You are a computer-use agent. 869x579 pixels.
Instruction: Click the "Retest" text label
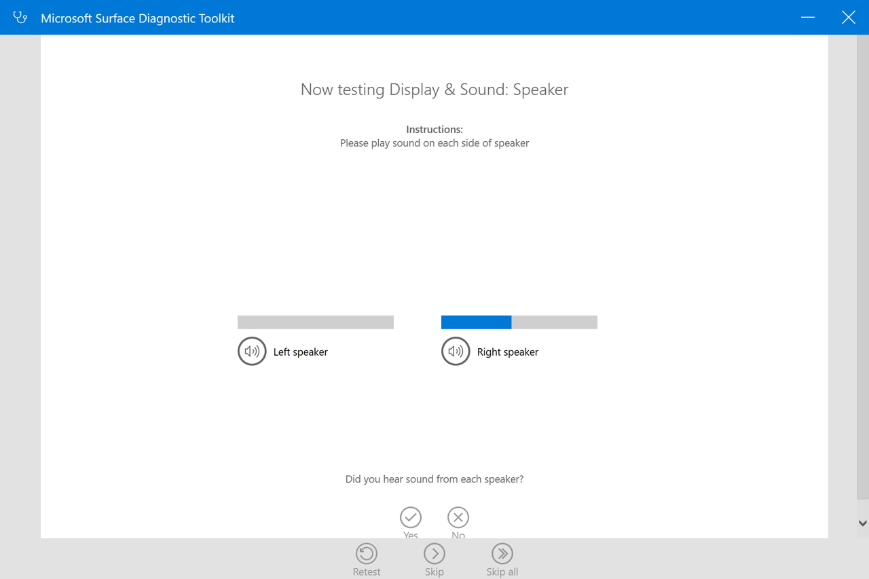[x=367, y=572]
